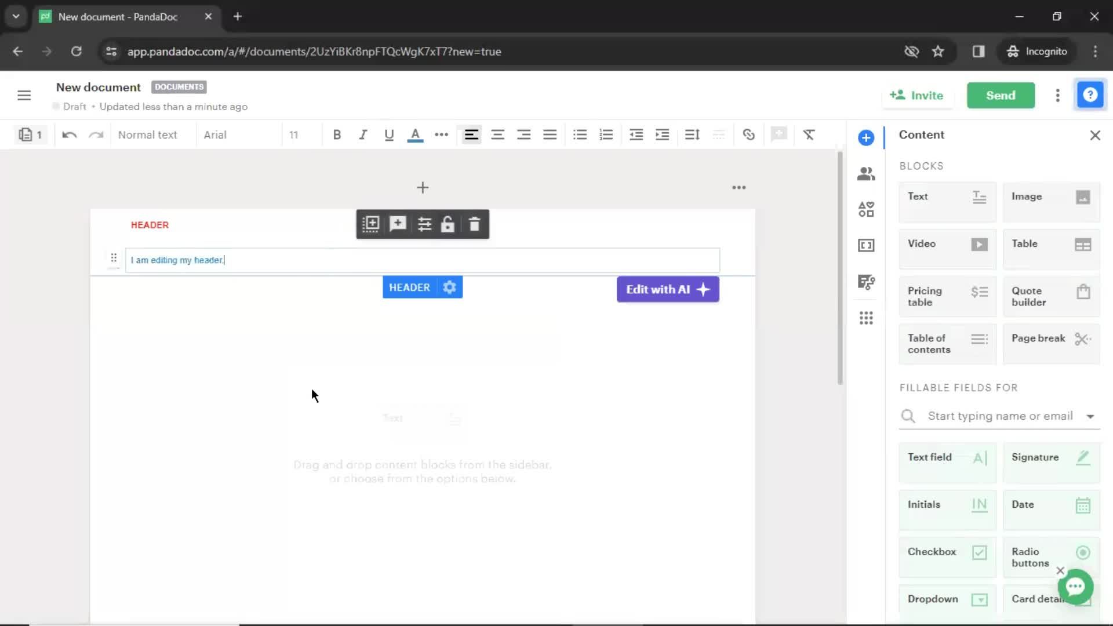Open the hyperlink insert icon
Screen dimensions: 1113x626
749,135
